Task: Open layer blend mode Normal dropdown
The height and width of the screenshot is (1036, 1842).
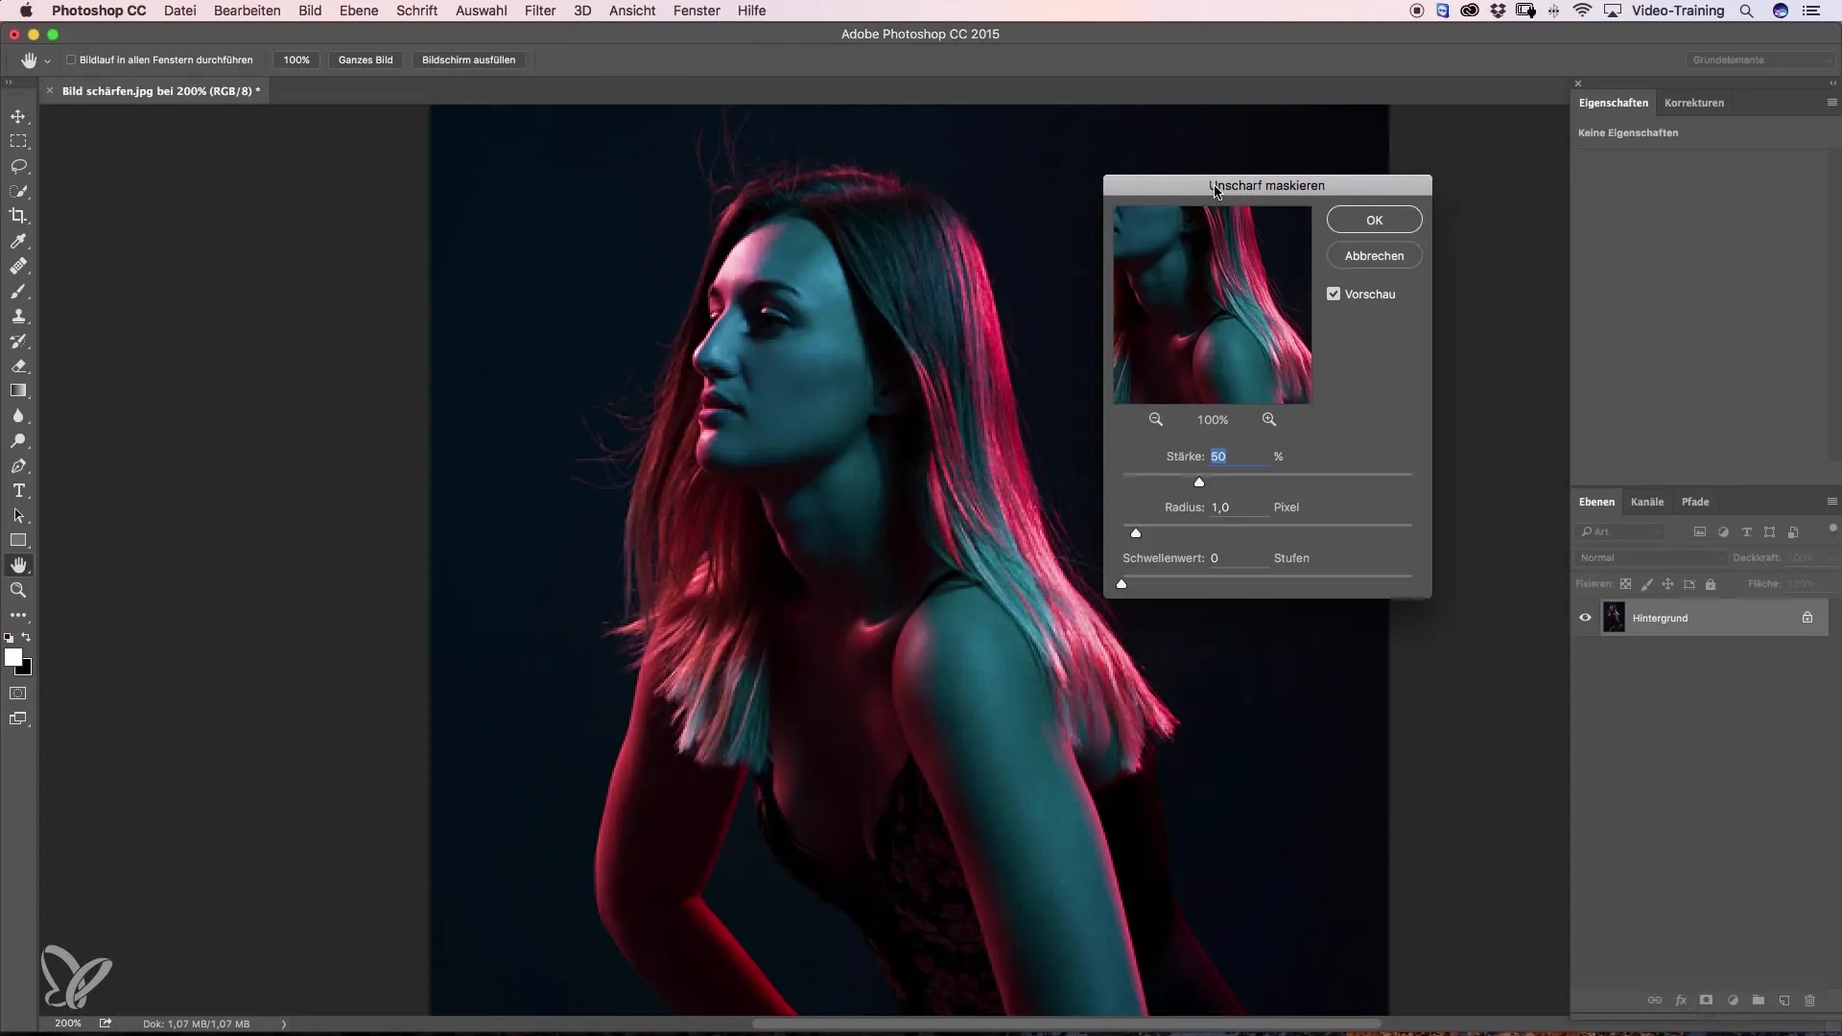Action: 1650,557
